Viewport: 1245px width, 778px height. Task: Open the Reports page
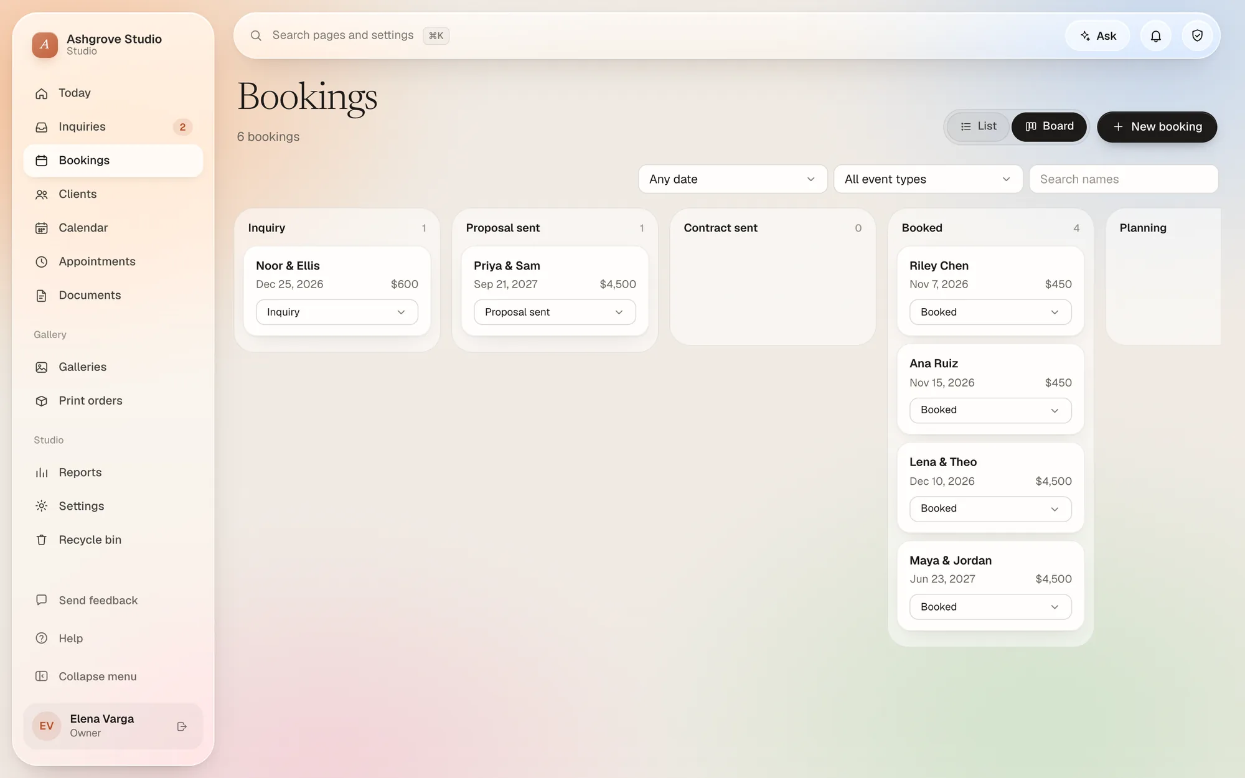tap(113, 472)
